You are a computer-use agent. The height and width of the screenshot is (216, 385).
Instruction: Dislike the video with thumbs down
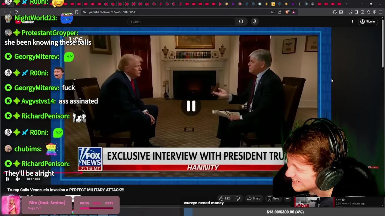point(238,199)
